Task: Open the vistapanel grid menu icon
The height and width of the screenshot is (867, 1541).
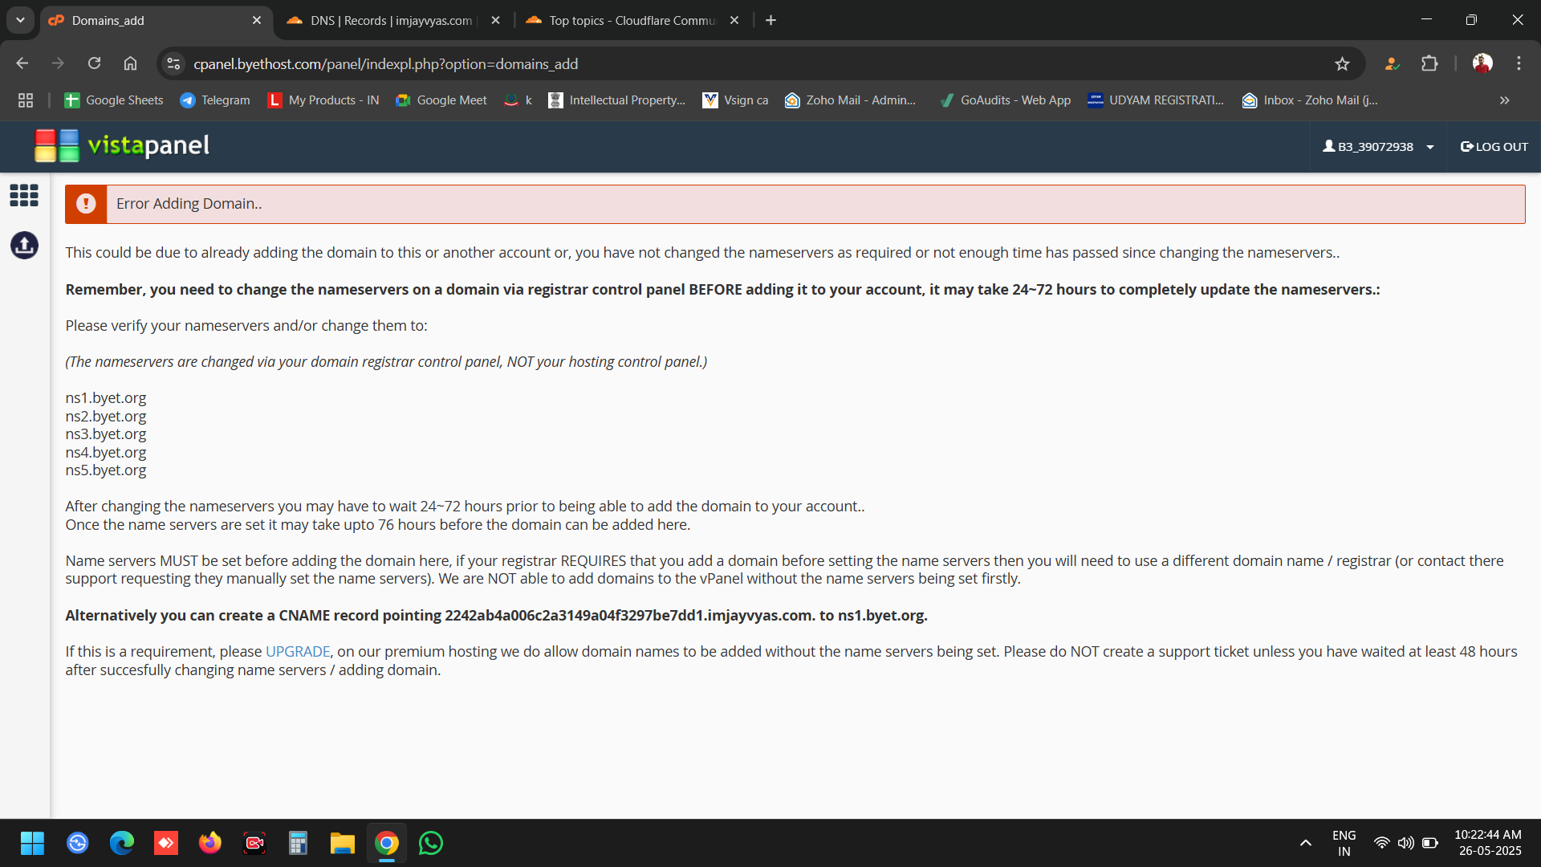Action: point(24,195)
